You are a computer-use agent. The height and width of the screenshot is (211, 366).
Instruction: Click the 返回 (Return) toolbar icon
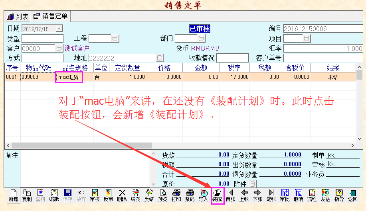(x=353, y=195)
